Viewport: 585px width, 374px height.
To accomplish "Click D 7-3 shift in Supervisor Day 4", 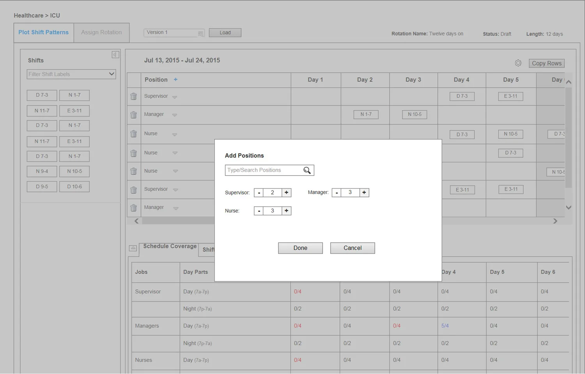I will tap(462, 96).
